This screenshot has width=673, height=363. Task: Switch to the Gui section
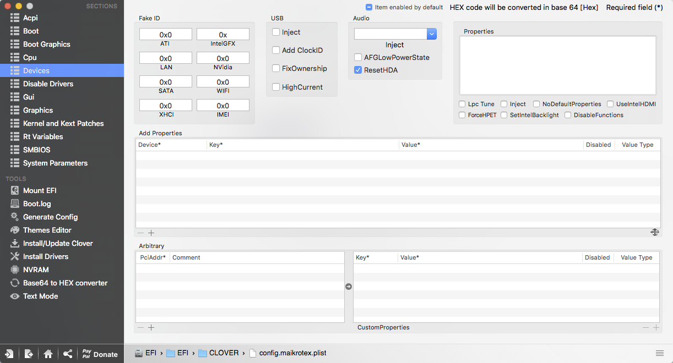click(62, 97)
